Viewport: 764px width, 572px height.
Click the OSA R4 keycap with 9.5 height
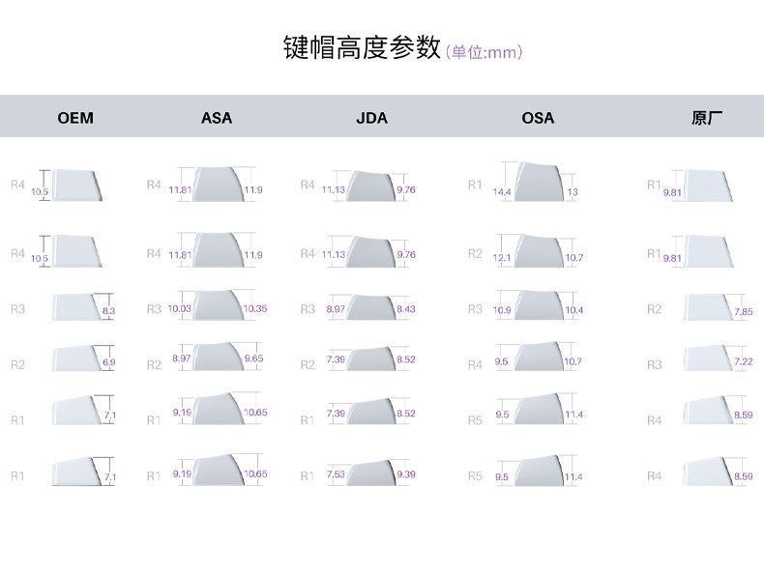click(539, 357)
